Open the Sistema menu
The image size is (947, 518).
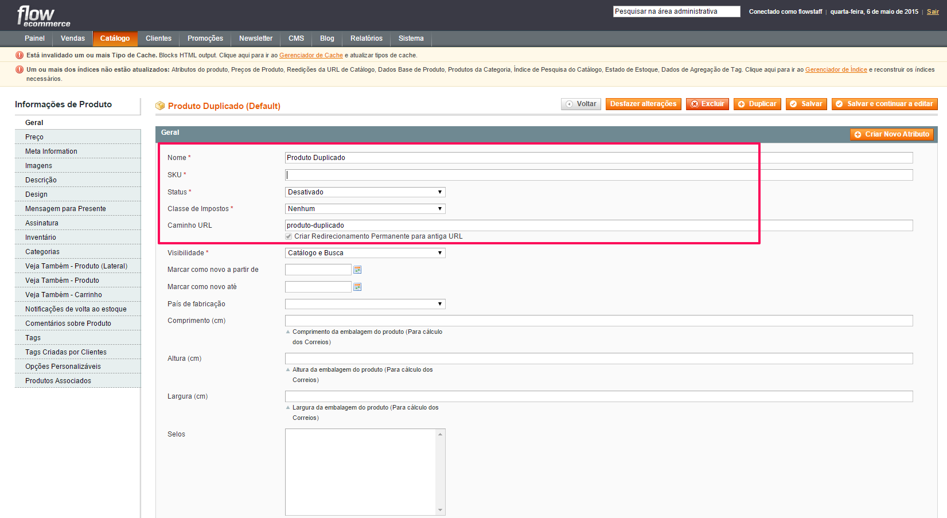[x=411, y=38]
